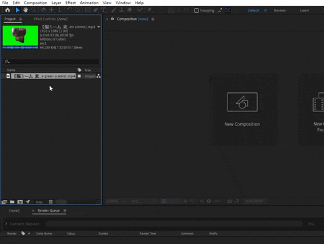324x244 pixels.
Task: Open the footage name dropdown arrow near thumbnail
Action: 99,27
